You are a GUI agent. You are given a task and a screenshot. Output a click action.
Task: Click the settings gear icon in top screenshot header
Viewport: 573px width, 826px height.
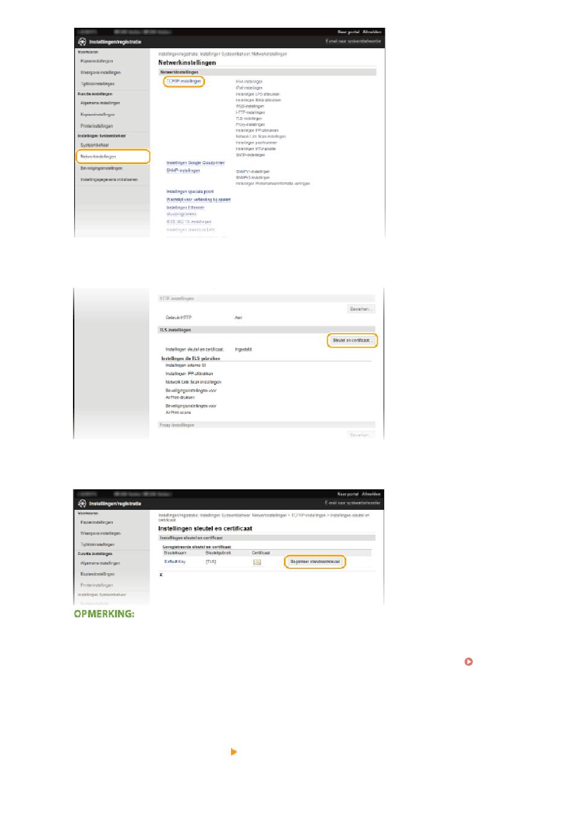[82, 42]
